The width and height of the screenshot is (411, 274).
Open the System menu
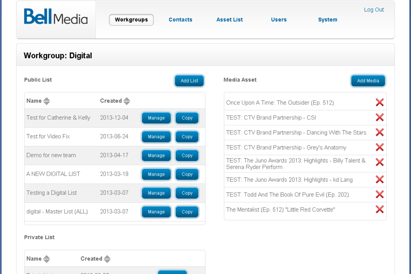[x=328, y=20]
